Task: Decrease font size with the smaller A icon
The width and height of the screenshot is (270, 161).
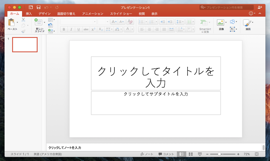Action: [x=121, y=22]
